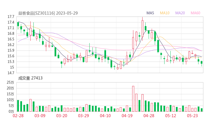Click the 10万 volume axis label

click(10, 100)
